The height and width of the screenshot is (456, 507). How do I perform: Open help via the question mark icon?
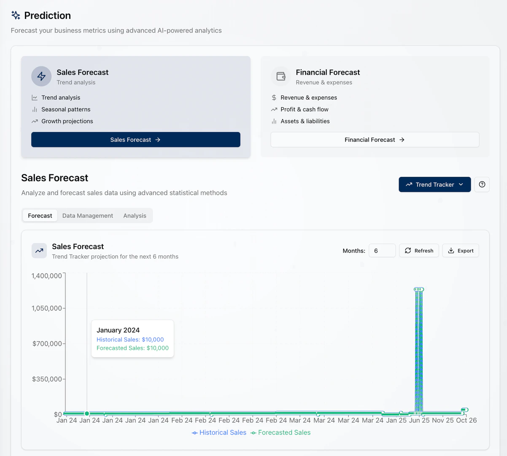click(x=482, y=185)
